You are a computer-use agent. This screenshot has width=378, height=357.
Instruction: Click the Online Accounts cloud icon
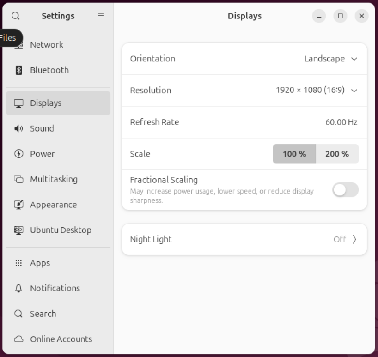click(x=19, y=339)
